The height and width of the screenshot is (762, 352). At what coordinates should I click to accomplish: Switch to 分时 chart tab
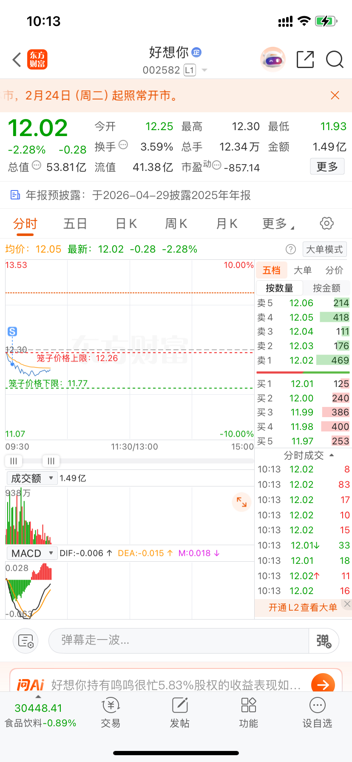25,224
